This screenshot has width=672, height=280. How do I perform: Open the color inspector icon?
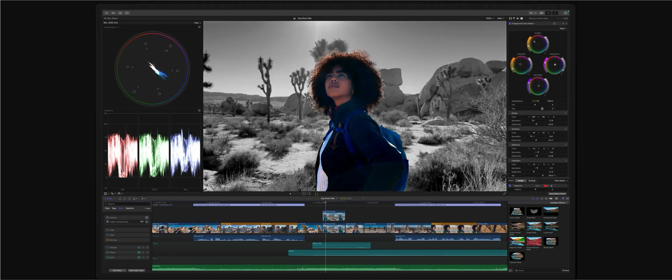click(x=514, y=18)
